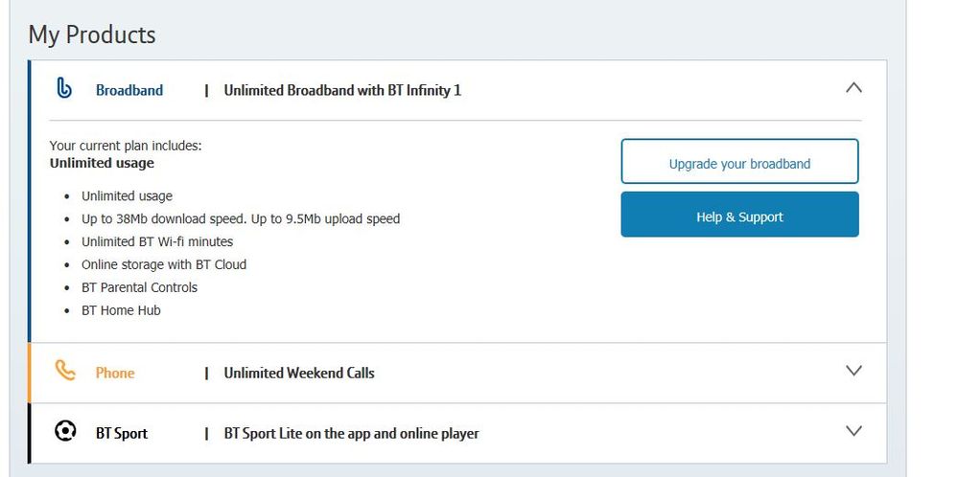
Task: Click the Unlimited Weekend Calls plan title
Action: coord(299,373)
